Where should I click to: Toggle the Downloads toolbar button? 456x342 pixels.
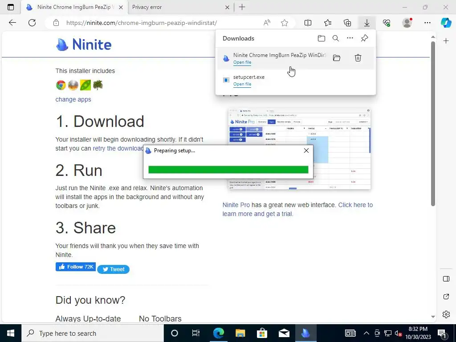click(367, 23)
